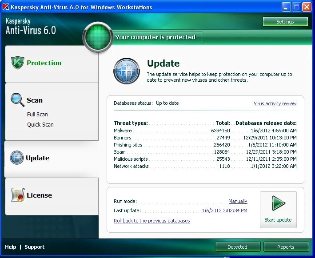Click the Malware row label

pos(123,131)
